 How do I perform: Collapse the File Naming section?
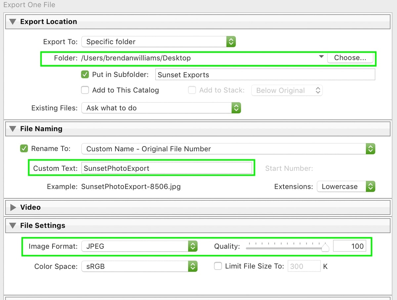coord(13,129)
